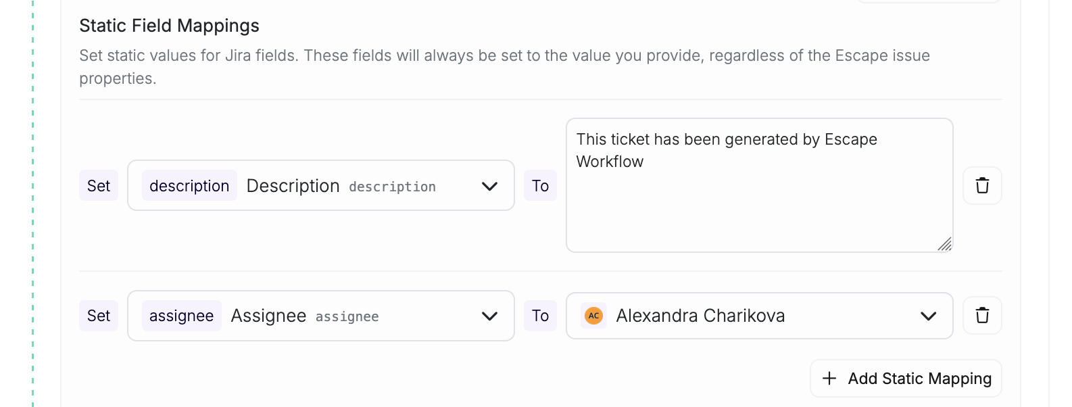Click the AC avatar next to Alexandra Charikova
Viewport: 1072px width, 407px height.
[x=593, y=315]
